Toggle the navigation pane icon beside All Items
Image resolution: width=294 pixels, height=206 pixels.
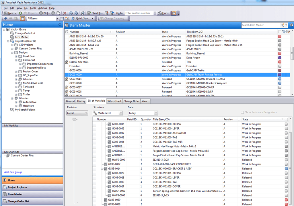pos(22,18)
